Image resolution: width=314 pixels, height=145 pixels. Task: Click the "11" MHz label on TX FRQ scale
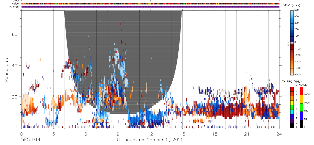296,118
